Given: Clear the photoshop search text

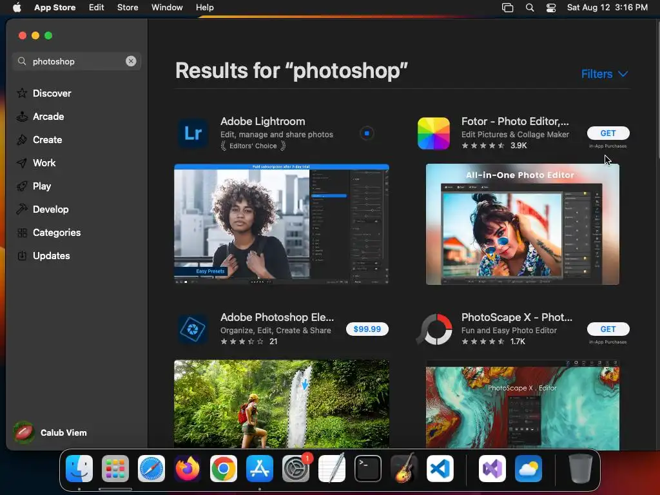Looking at the screenshot, I should [131, 61].
